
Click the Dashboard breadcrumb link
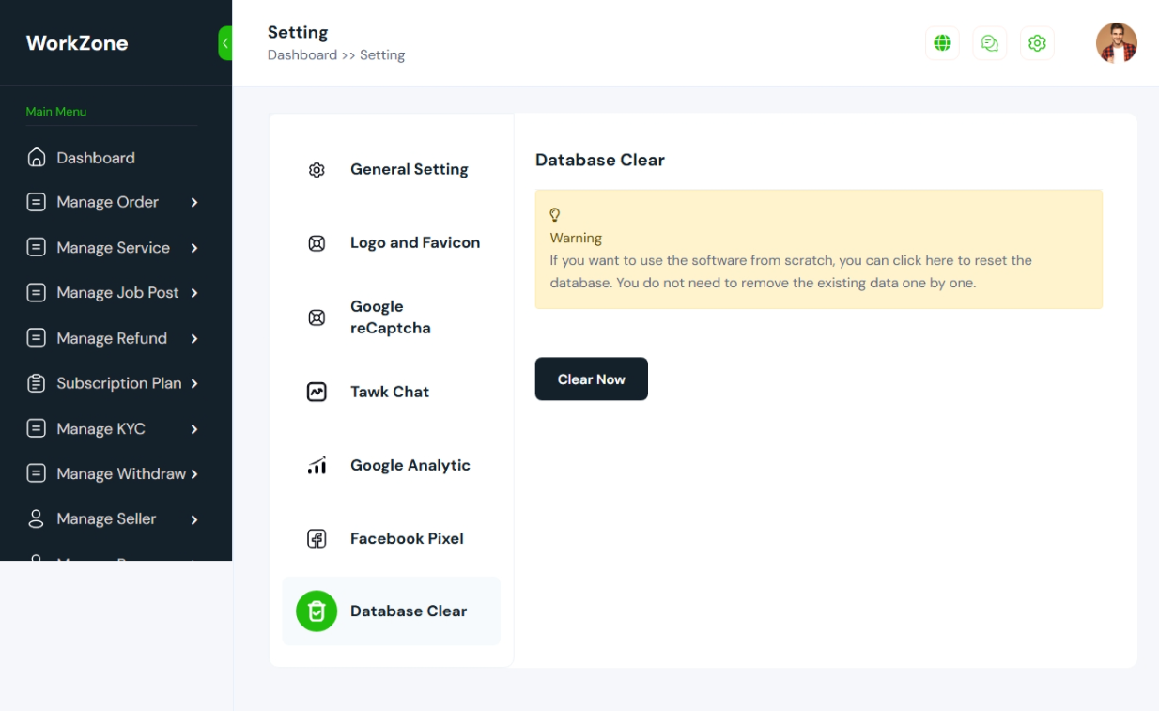pos(302,55)
